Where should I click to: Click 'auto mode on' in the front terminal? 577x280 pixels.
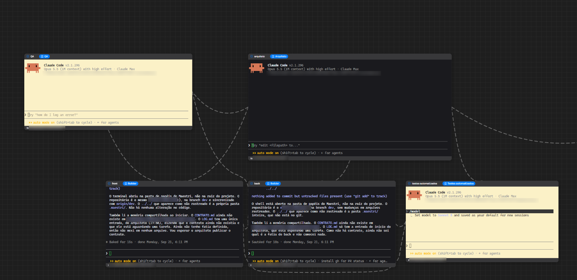[125, 261]
